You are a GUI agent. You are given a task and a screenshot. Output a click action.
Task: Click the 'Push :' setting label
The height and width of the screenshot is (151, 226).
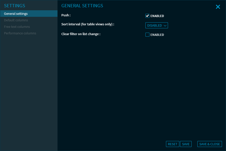point(66,15)
